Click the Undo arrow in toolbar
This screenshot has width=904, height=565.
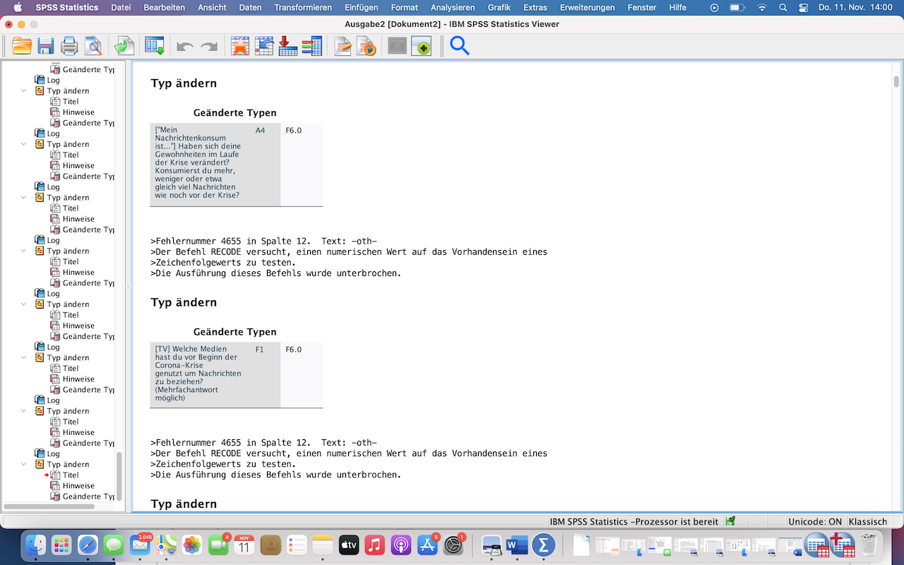185,47
